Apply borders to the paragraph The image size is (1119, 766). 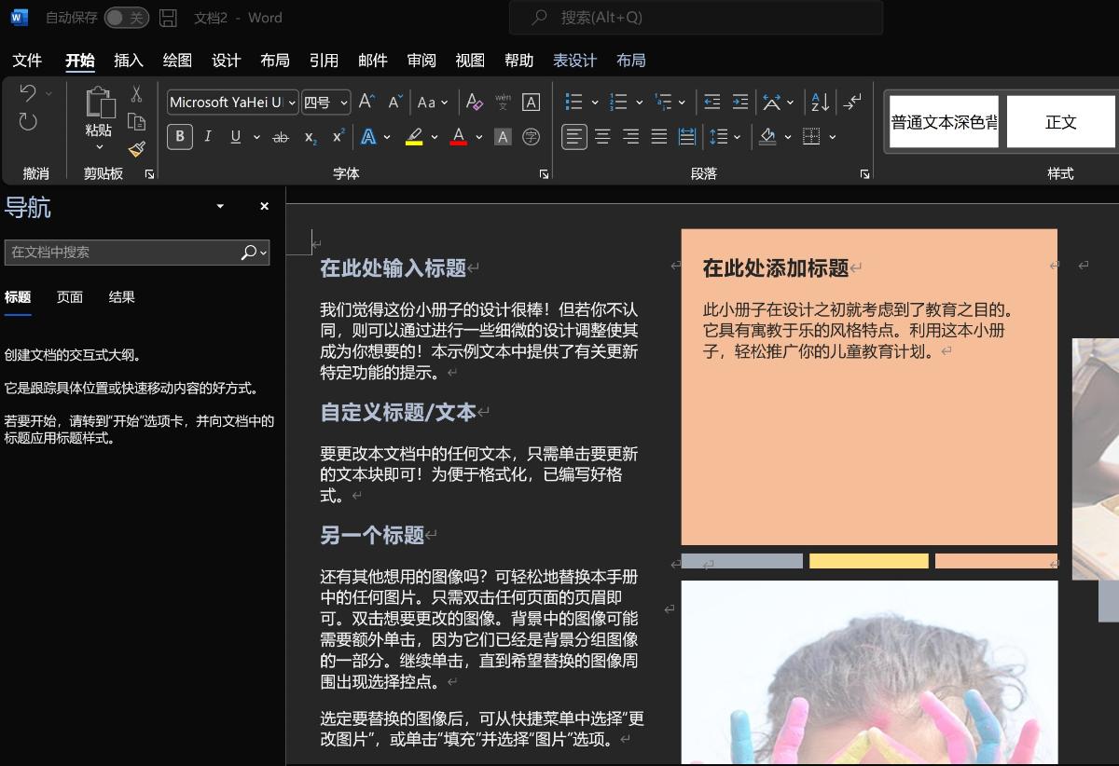tap(811, 137)
